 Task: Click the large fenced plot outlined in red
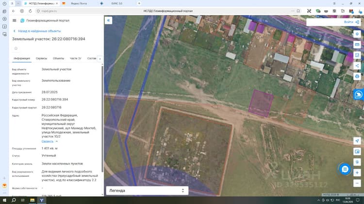point(189,150)
